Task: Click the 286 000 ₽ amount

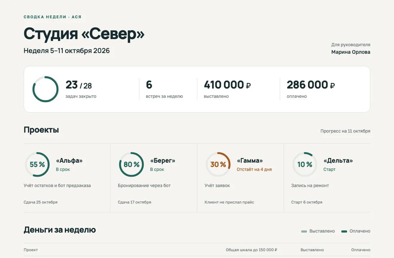Action: [311, 85]
